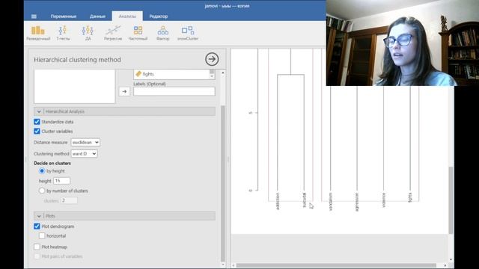Open the T-Tests analysis menu
479x269 pixels.
click(x=63, y=33)
